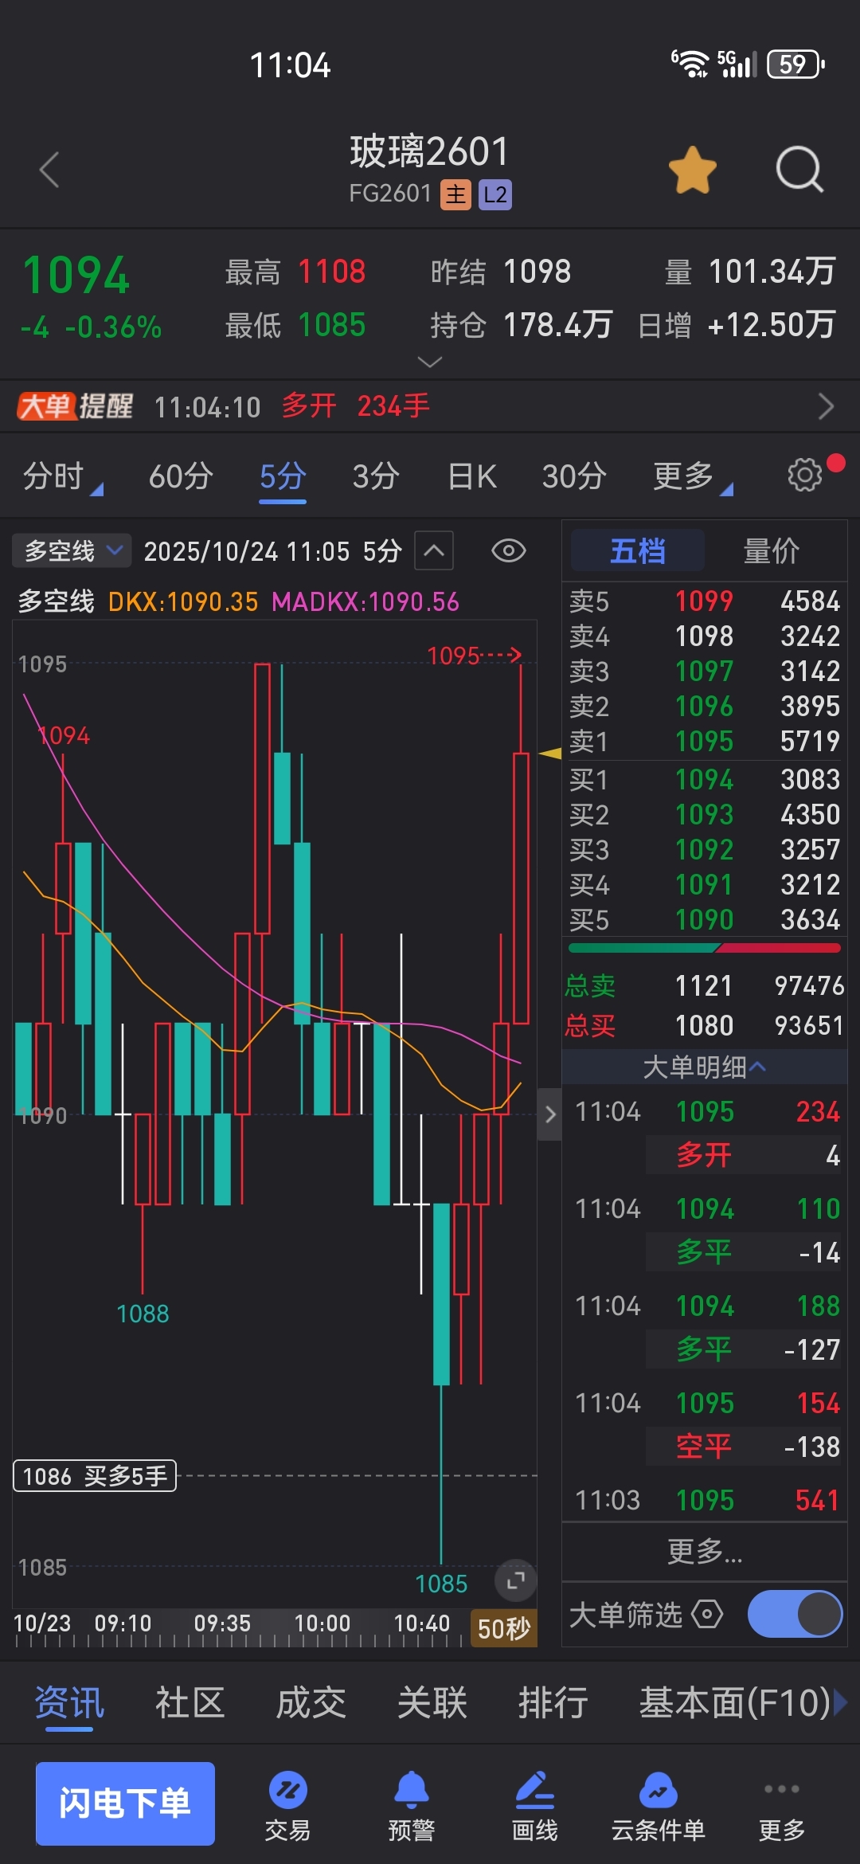Open the 预警 alert bell icon
This screenshot has height=1864, width=860.
click(411, 1806)
